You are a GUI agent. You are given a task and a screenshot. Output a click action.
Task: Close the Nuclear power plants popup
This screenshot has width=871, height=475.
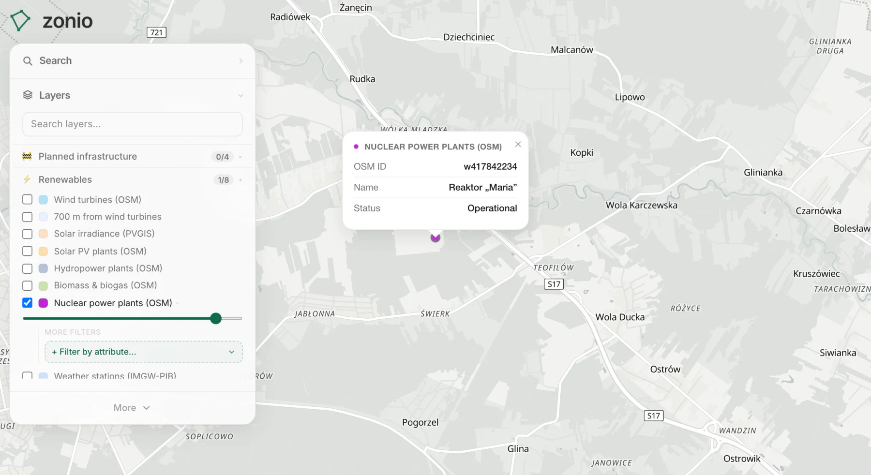(x=518, y=144)
